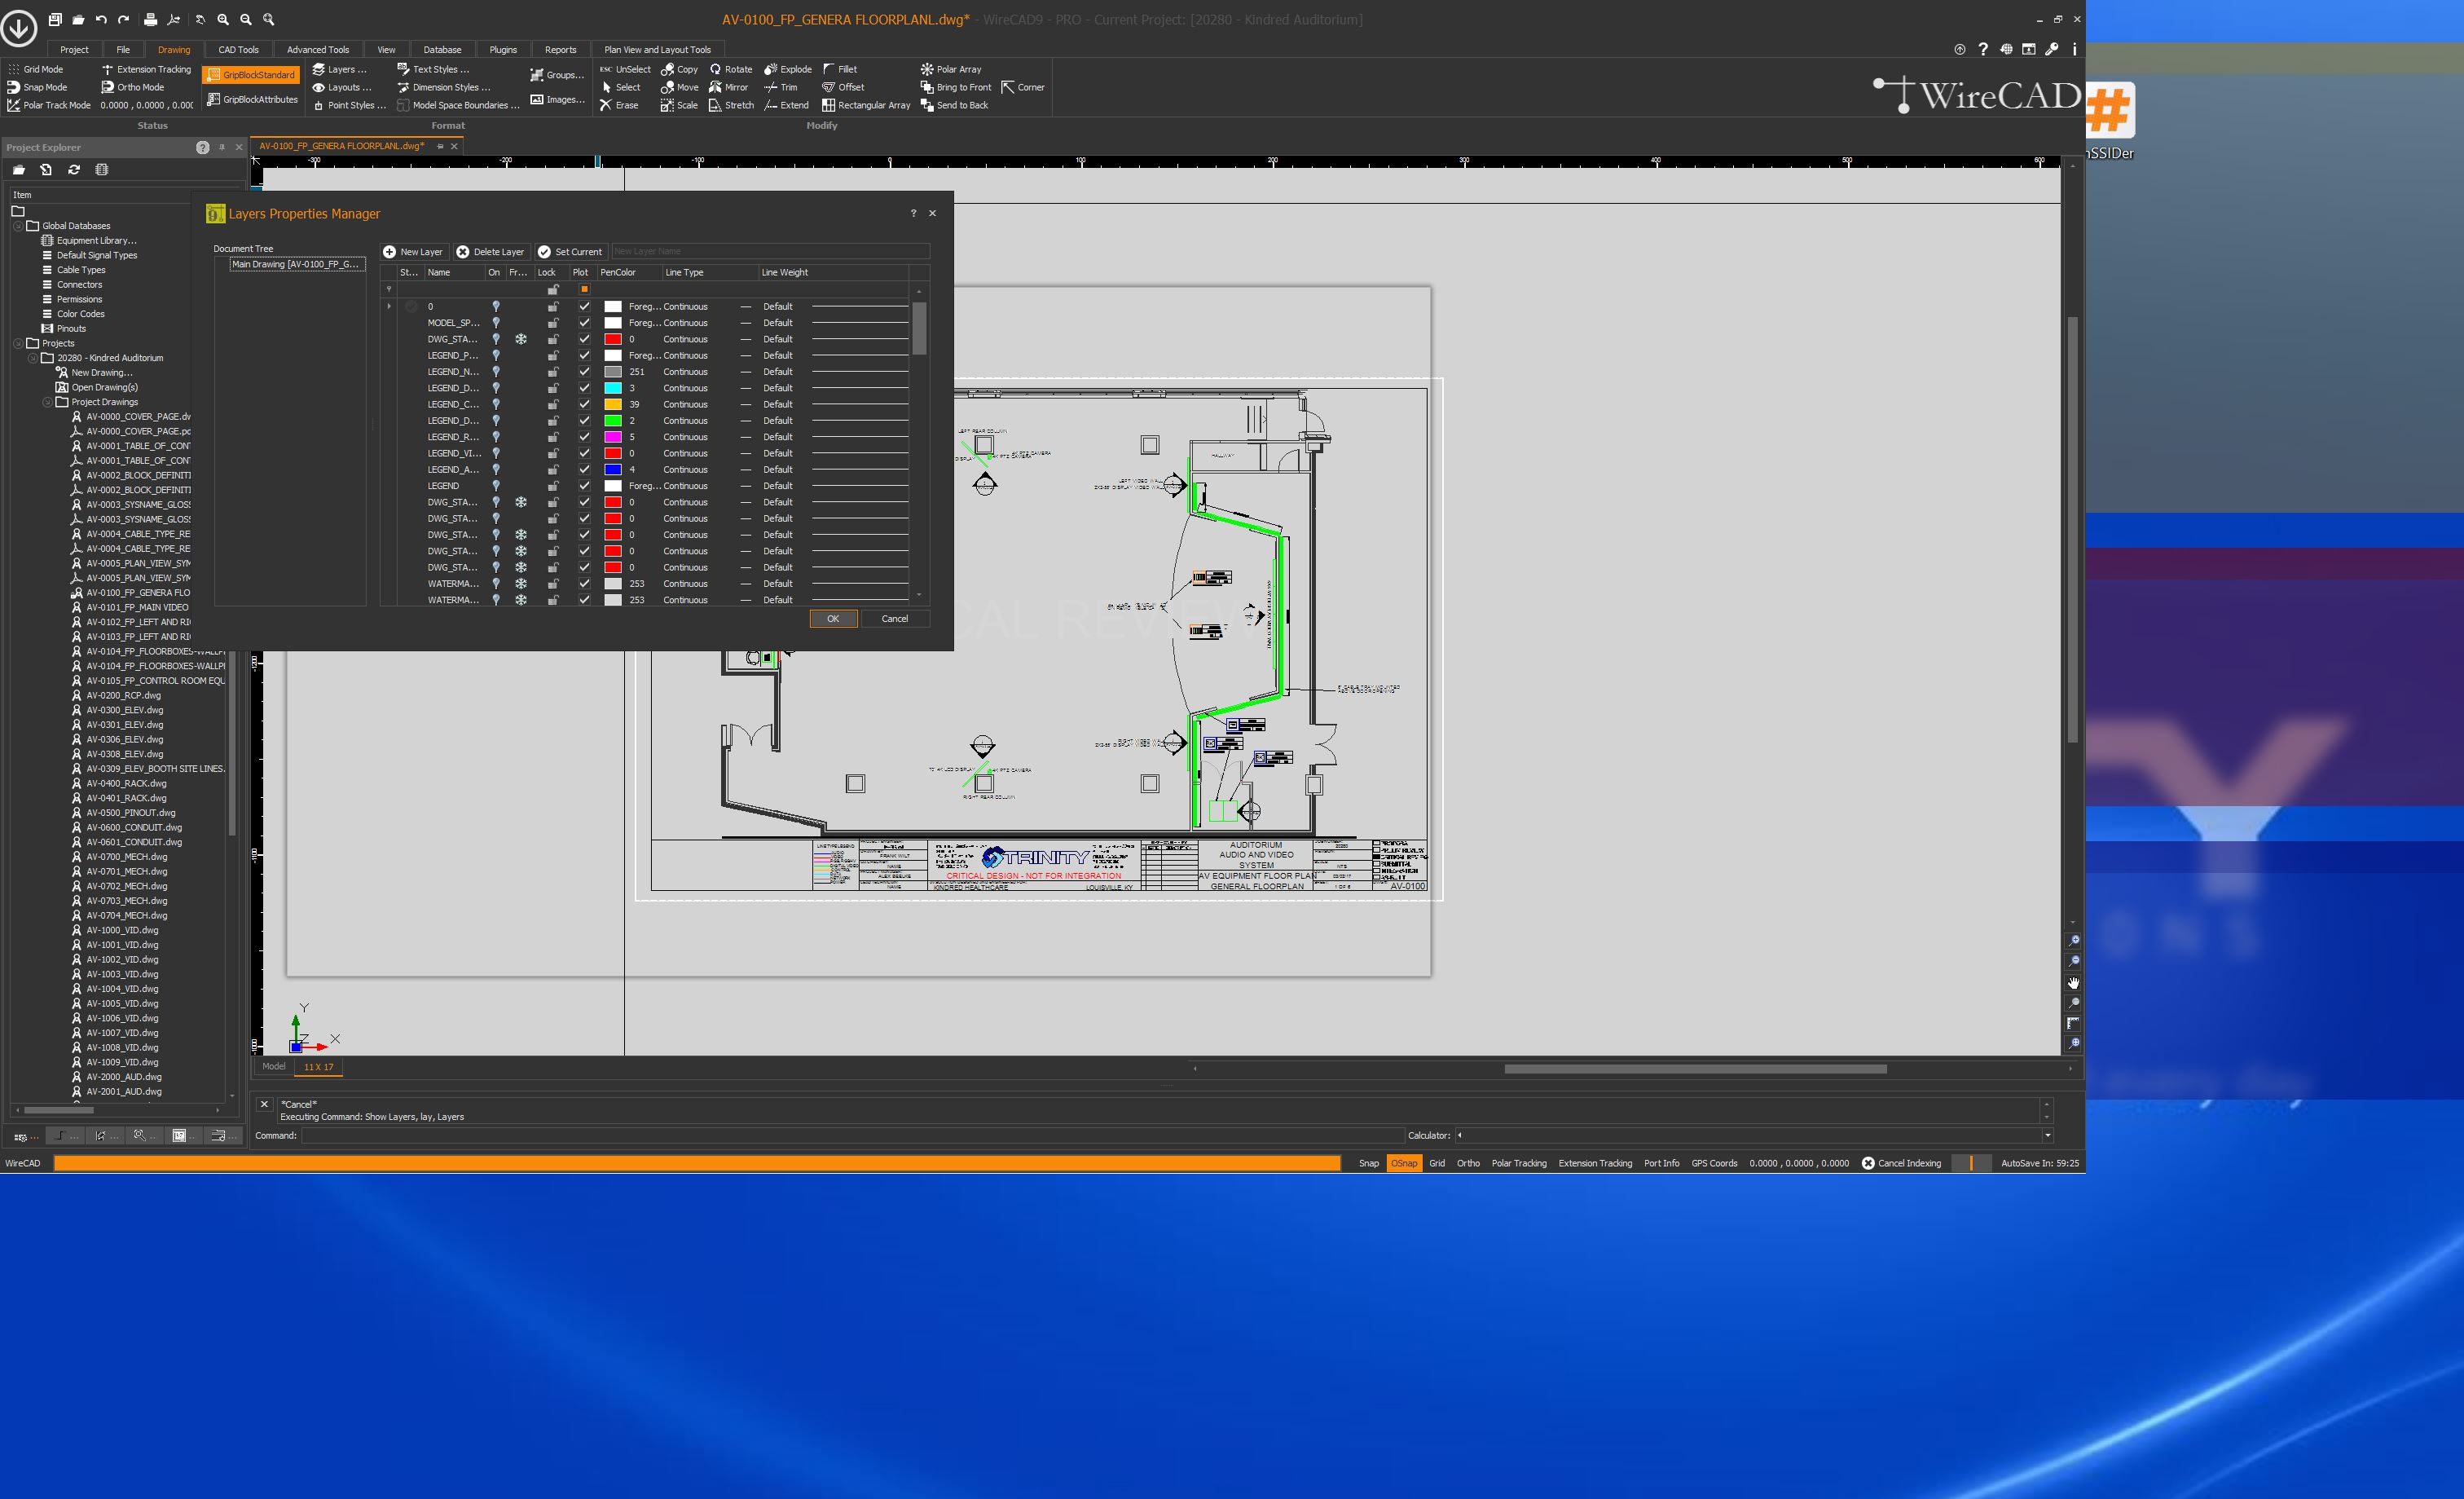Click refresh icon in Project Explorer toolbar
The width and height of the screenshot is (2464, 1499).
click(x=74, y=169)
